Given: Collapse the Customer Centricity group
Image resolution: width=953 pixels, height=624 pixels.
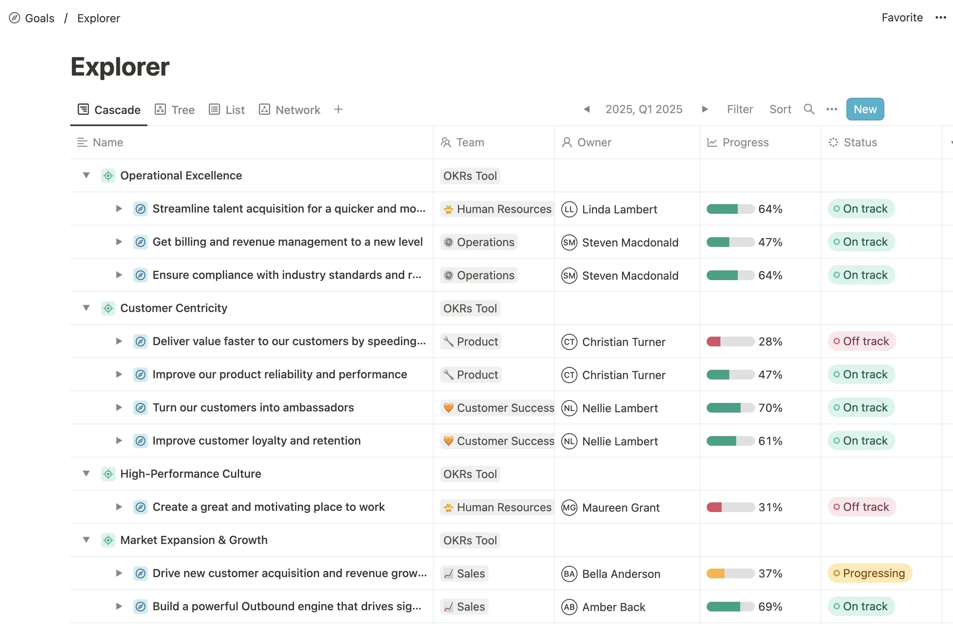Looking at the screenshot, I should [86, 308].
